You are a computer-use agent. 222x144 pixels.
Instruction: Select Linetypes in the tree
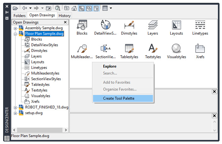[x=39, y=68]
